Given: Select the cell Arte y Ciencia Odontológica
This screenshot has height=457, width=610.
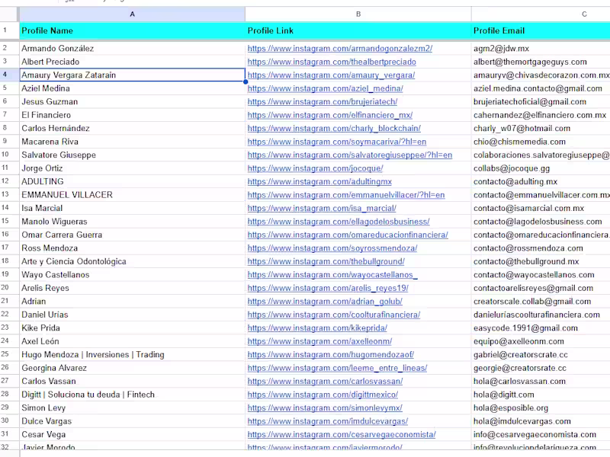Looking at the screenshot, I should point(132,261).
